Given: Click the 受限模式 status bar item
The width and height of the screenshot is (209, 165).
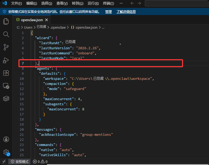Looking at the screenshot, I should pyautogui.click(x=20, y=162).
